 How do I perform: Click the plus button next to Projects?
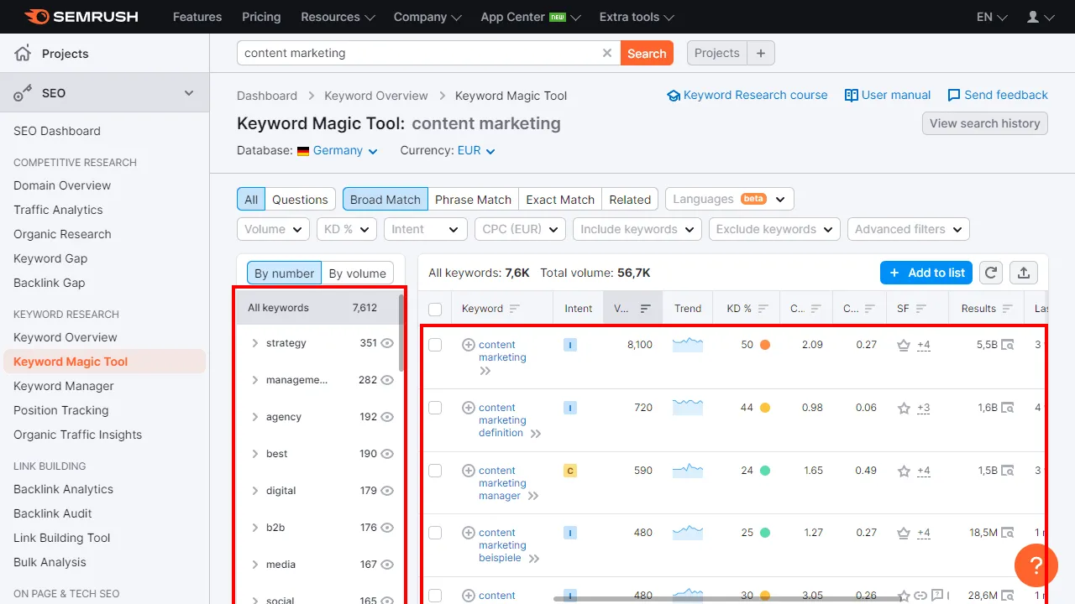click(761, 53)
